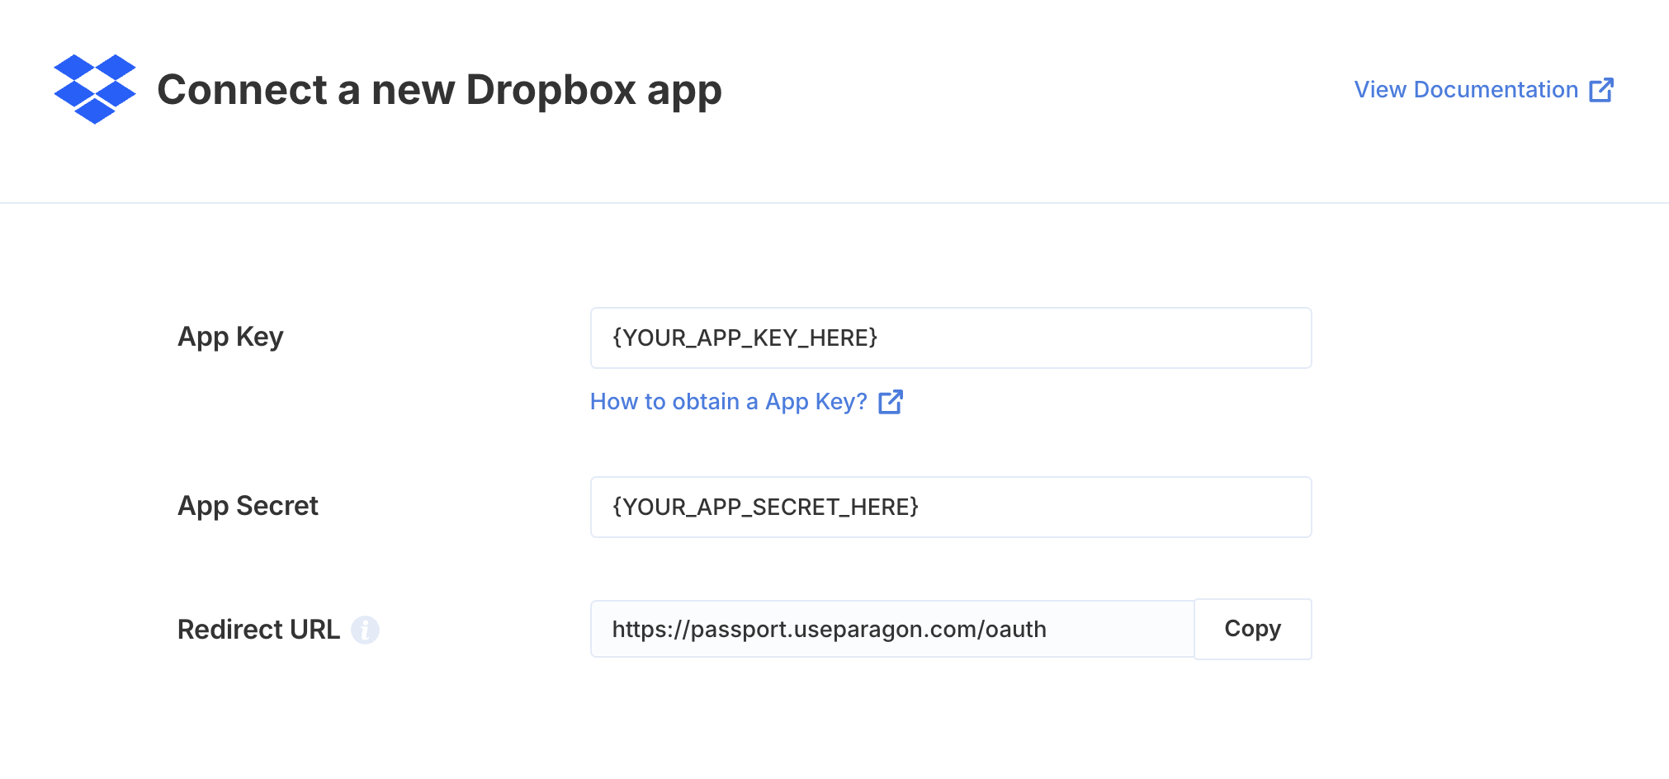Select the Redirect URL text field

[892, 629]
